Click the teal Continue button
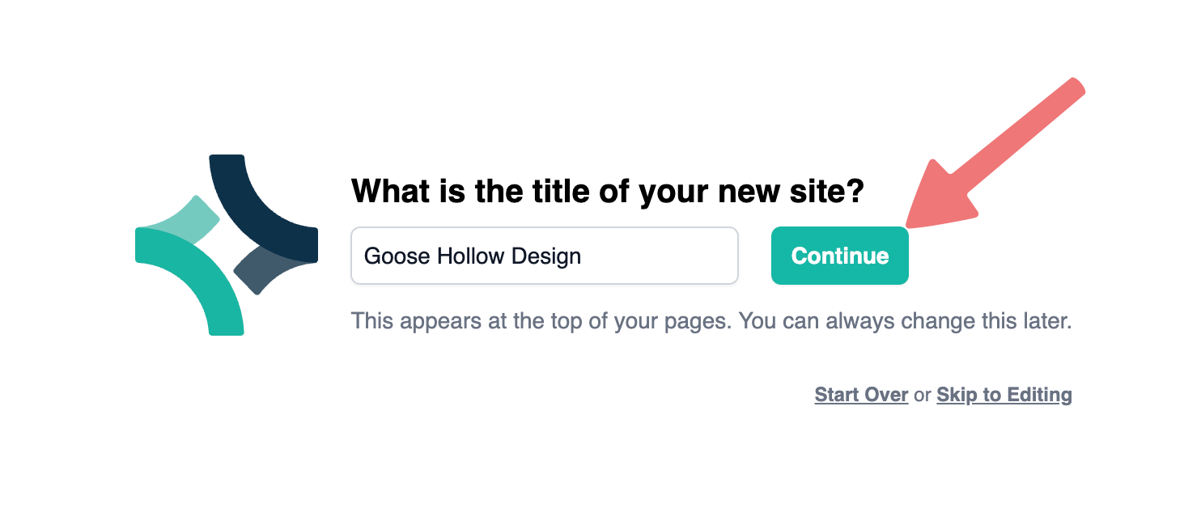 [839, 256]
